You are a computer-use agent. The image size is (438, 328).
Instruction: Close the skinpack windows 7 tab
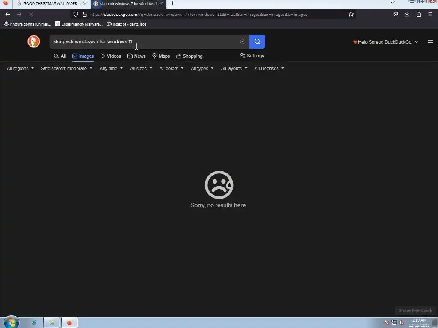pos(161,3)
